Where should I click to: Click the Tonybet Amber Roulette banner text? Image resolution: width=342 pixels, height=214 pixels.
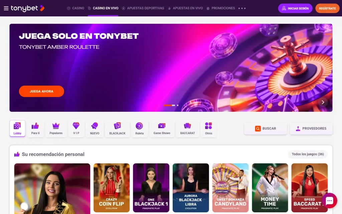pyautogui.click(x=59, y=47)
